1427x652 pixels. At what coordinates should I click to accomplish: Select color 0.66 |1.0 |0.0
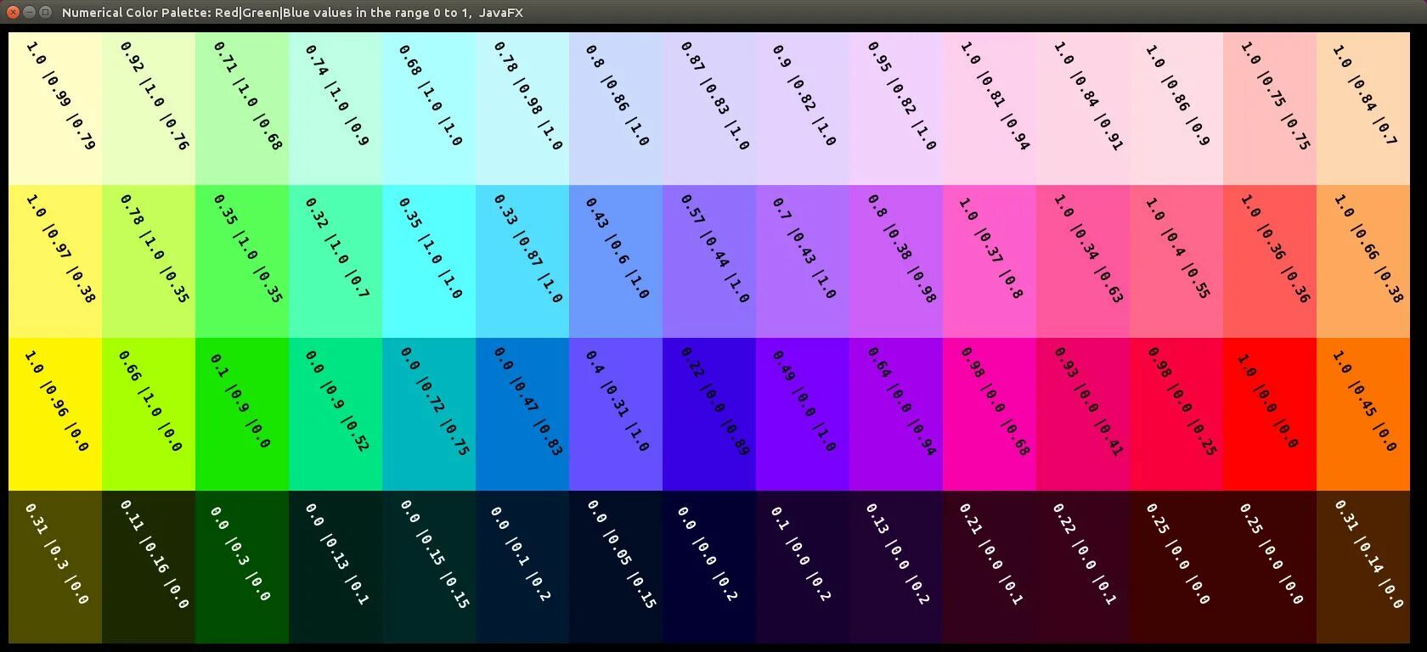pos(149,414)
